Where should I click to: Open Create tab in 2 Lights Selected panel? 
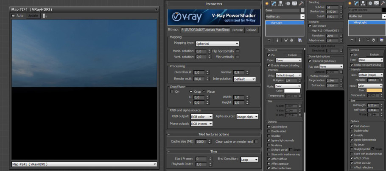coord(350,3)
